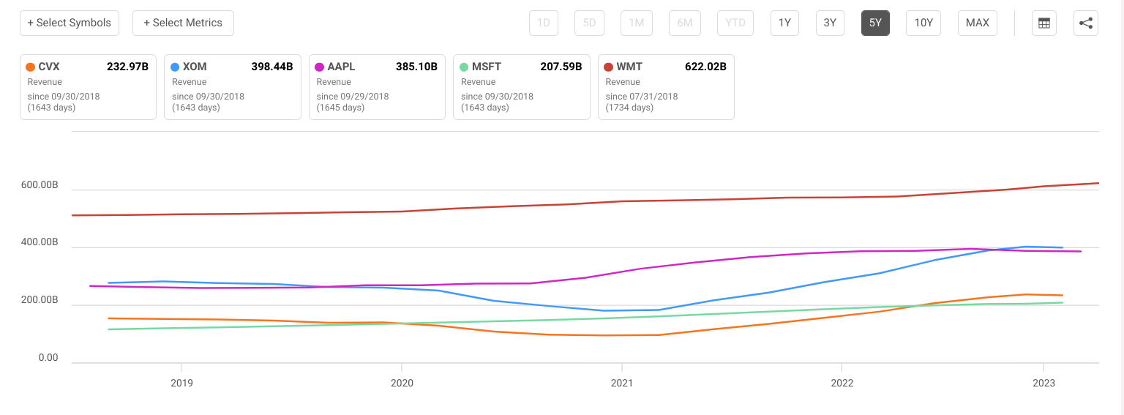Viewport: 1124px width, 415px height.
Task: Select the MSFT revenue legend card
Action: click(x=522, y=86)
